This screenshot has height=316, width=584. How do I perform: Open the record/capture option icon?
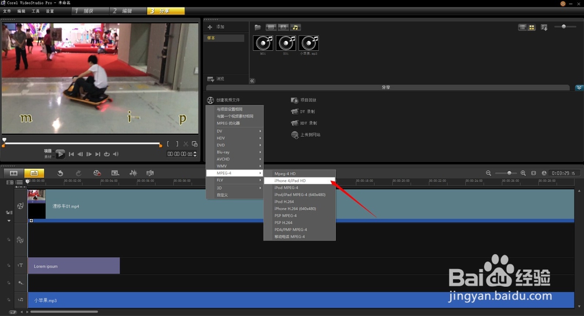[97, 173]
